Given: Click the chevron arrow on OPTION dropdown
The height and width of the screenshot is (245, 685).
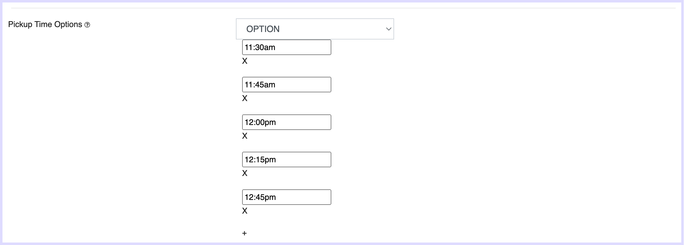Looking at the screenshot, I should [x=388, y=29].
